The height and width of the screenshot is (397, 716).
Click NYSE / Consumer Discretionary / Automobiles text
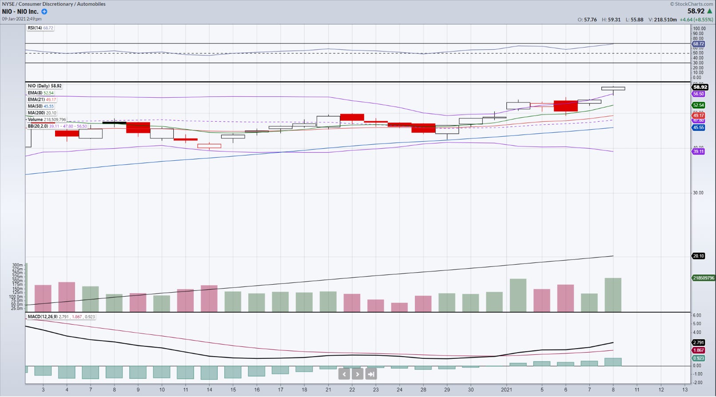click(54, 4)
